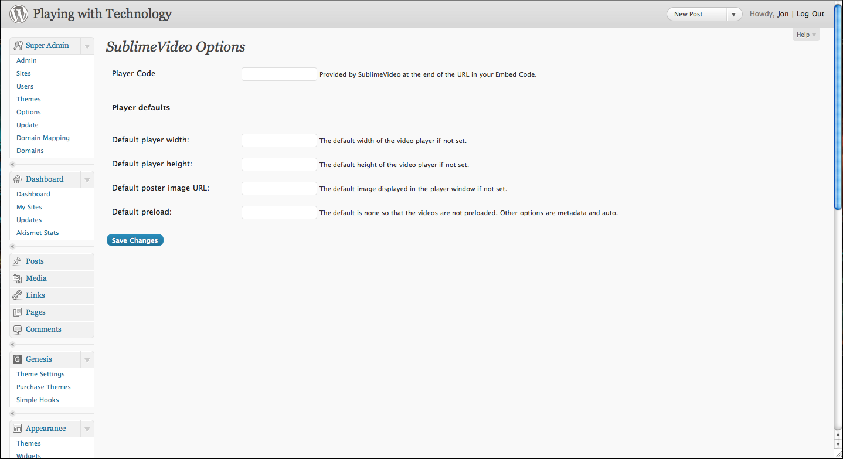843x459 pixels.
Task: Expand the Help panel
Action: (806, 35)
